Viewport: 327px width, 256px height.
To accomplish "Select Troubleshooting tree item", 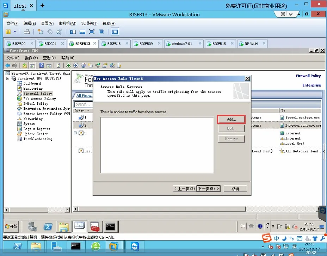I will [x=38, y=139].
